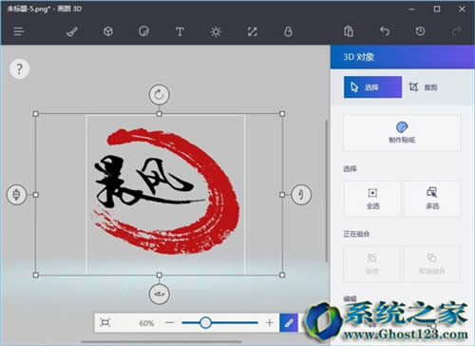The image size is (475, 346).
Task: Open the Canvas resize tool
Action: point(252,31)
